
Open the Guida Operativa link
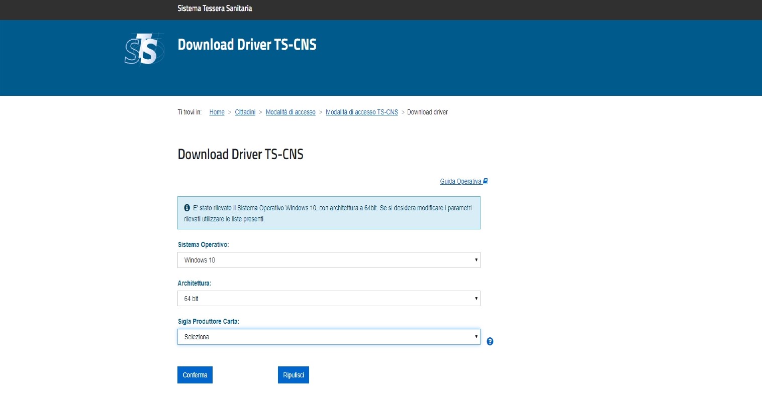click(464, 181)
